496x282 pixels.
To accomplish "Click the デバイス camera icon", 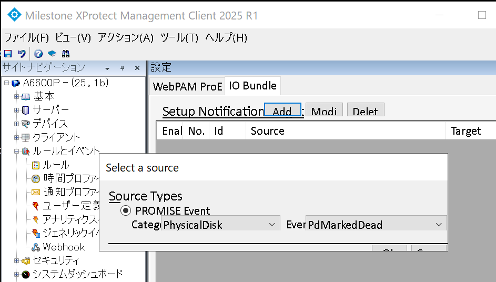I will [26, 124].
